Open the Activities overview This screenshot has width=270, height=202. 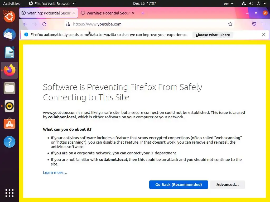[x=11, y=4]
